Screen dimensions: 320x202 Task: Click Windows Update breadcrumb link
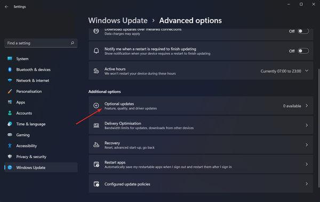[118, 20]
